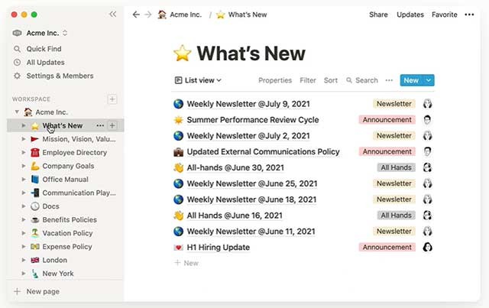
Task: Click the Share button
Action: [x=378, y=15]
